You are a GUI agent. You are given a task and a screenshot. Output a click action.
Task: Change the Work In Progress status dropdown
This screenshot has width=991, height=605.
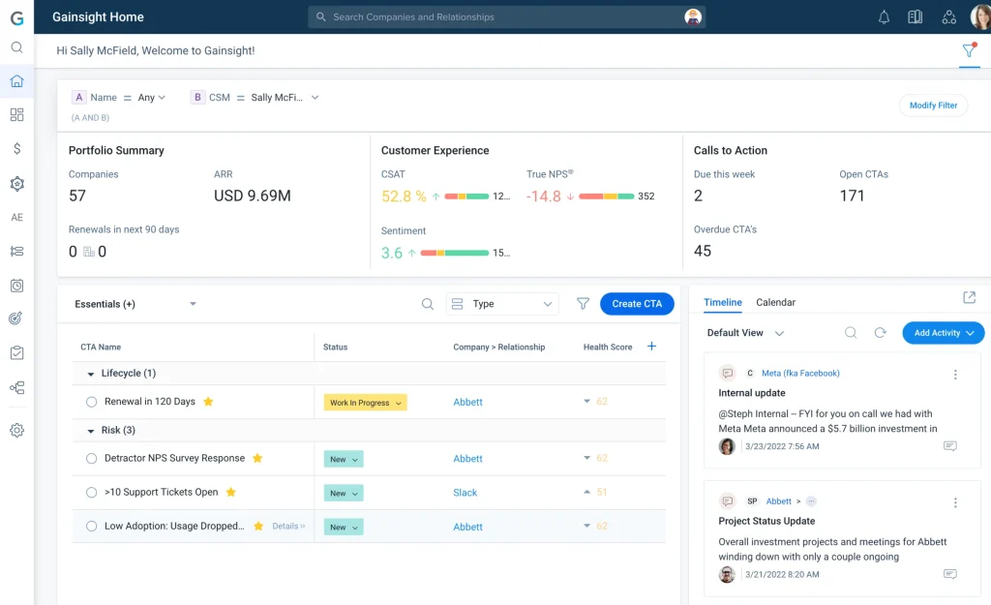(x=365, y=403)
